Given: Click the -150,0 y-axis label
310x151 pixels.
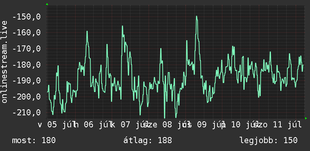Looking at the screenshot, I should (26, 17).
